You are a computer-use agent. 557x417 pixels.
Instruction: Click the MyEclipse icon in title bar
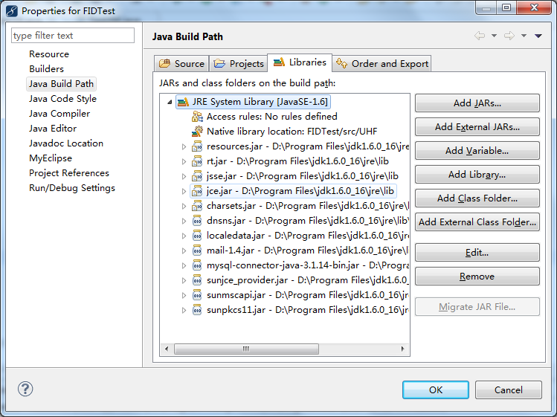tap(12, 11)
